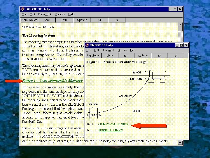Open Help menu in front Help window
210x158 pixels.
(x=133, y=50)
